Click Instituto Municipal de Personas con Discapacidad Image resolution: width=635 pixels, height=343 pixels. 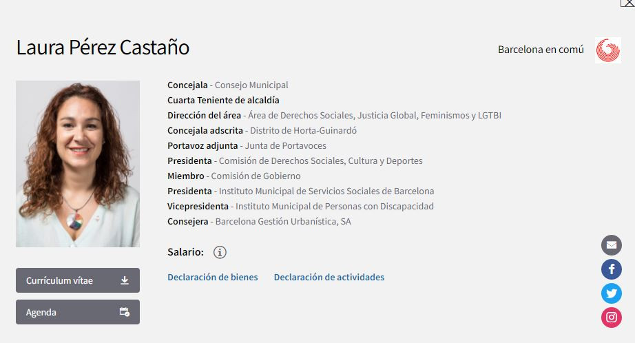click(x=332, y=206)
